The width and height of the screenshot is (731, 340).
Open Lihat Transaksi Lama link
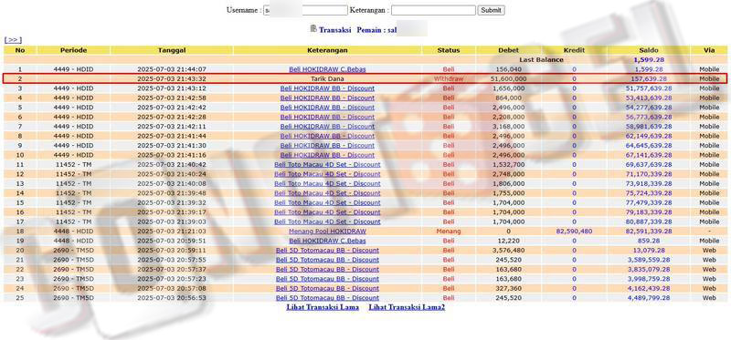(x=323, y=307)
